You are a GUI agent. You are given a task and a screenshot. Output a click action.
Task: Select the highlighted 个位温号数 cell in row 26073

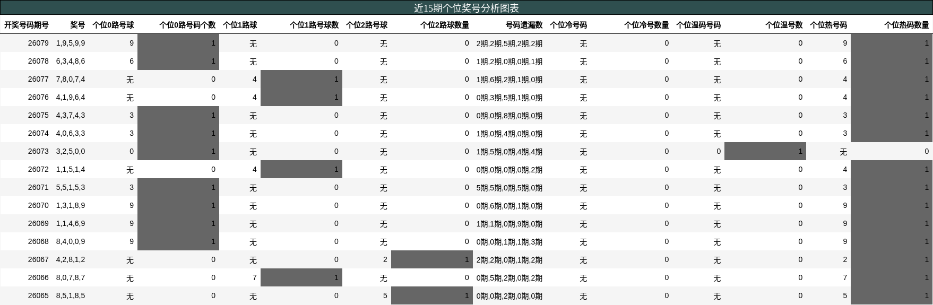click(765, 151)
